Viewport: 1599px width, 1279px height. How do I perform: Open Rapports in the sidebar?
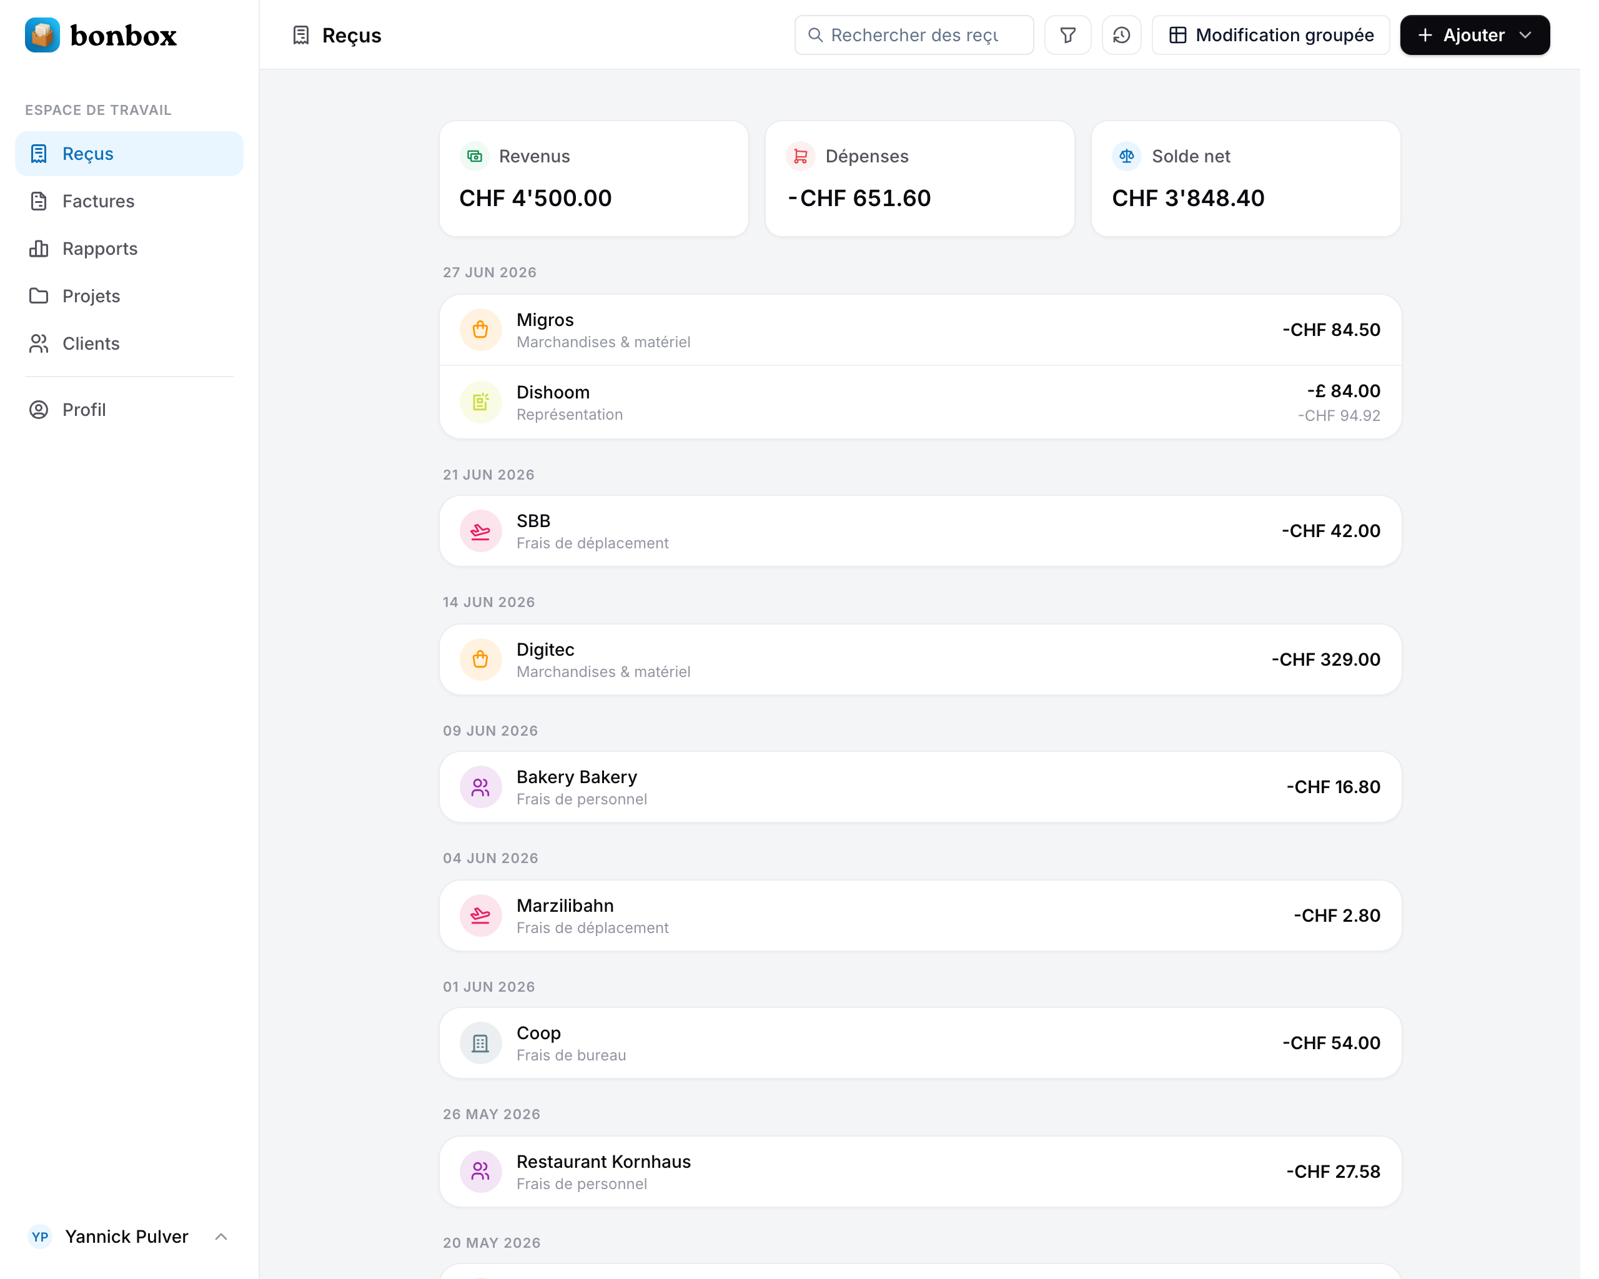[129, 249]
